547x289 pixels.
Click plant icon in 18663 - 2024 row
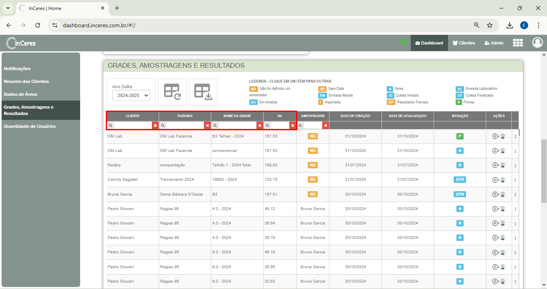pos(503,180)
